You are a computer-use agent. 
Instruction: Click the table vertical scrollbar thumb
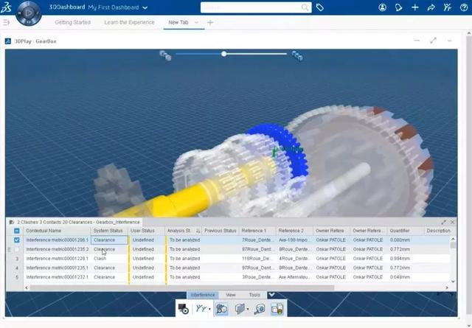click(x=453, y=245)
